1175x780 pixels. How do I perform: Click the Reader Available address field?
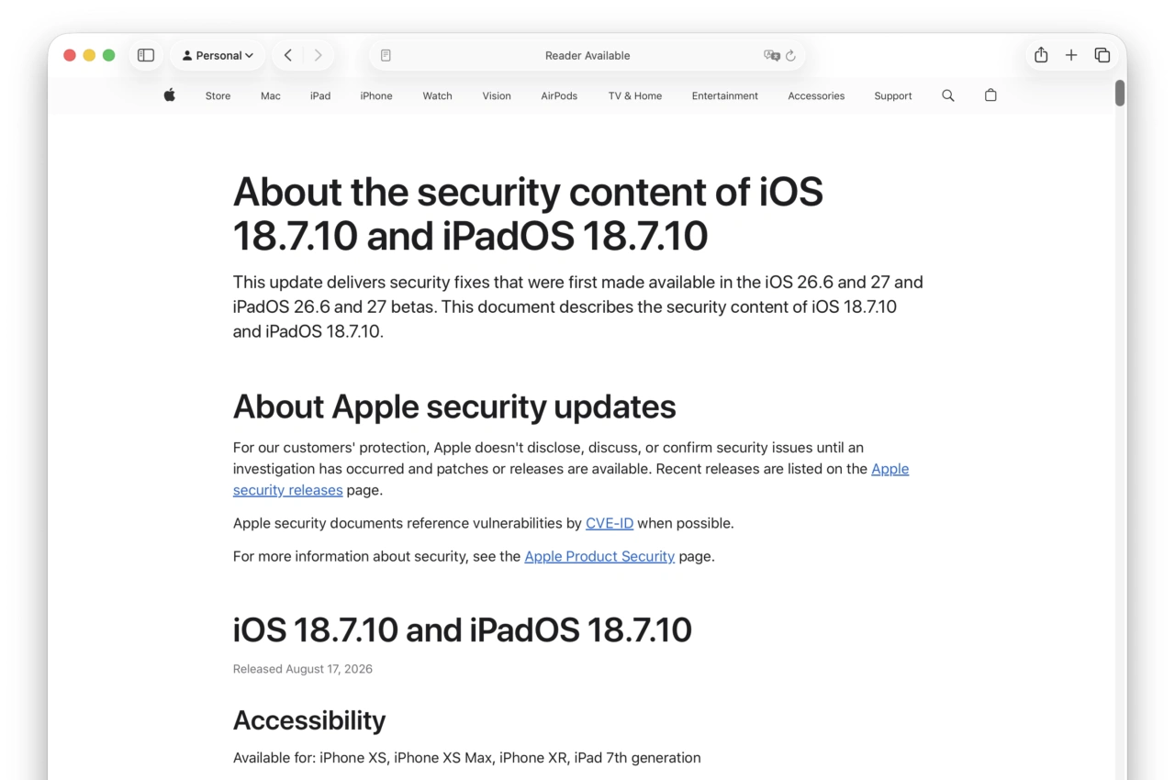click(x=587, y=55)
